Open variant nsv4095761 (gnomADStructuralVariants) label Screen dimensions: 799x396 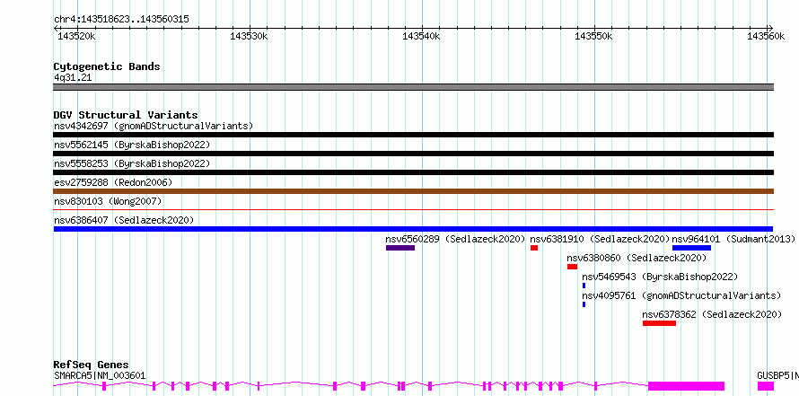681,295
